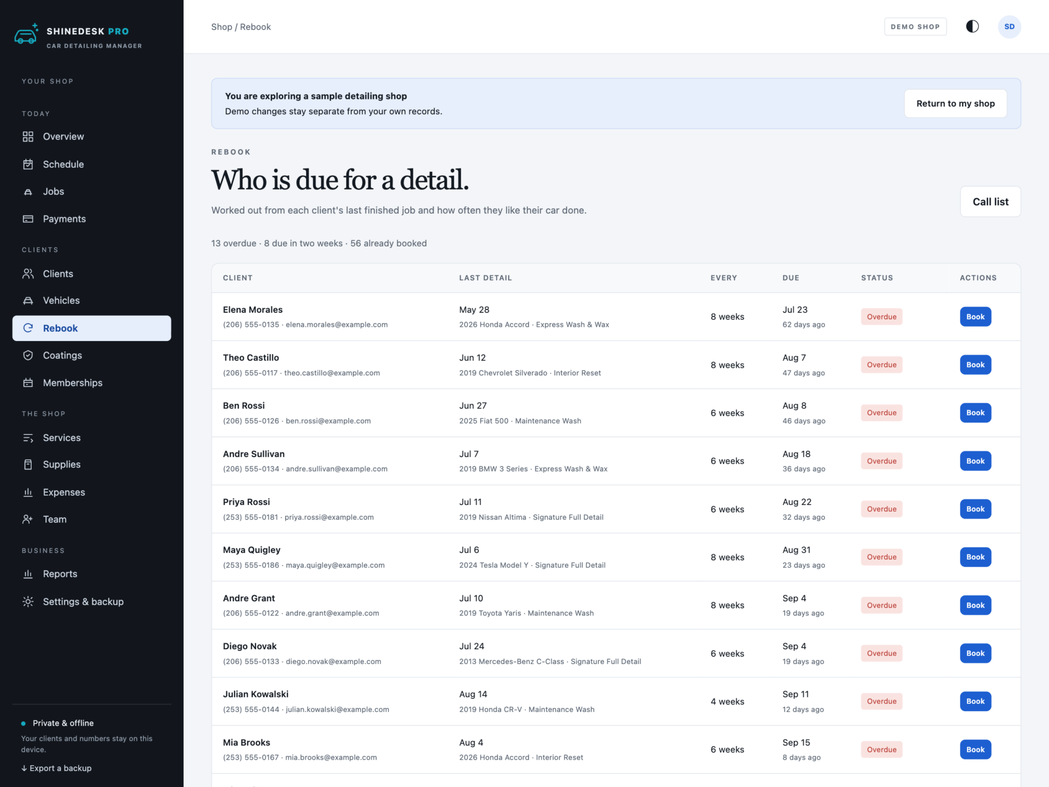Click email julian.kowalski@example.com
The height and width of the screenshot is (787, 1049).
coord(337,709)
